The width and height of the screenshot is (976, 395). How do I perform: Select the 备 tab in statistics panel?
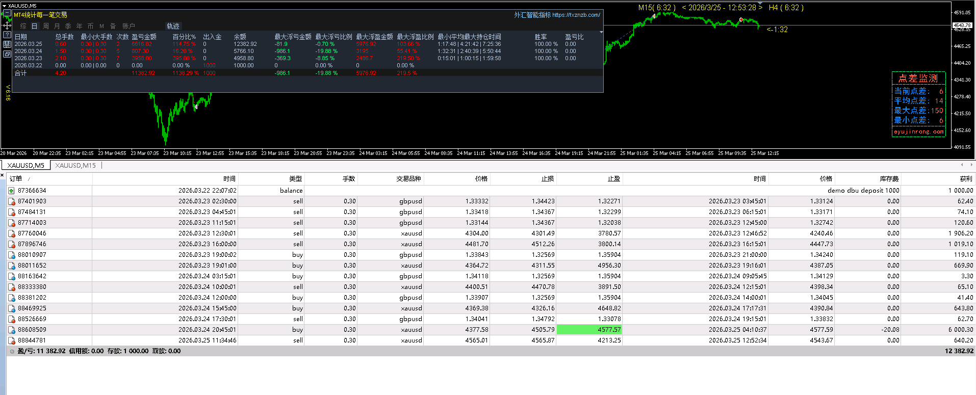113,26
